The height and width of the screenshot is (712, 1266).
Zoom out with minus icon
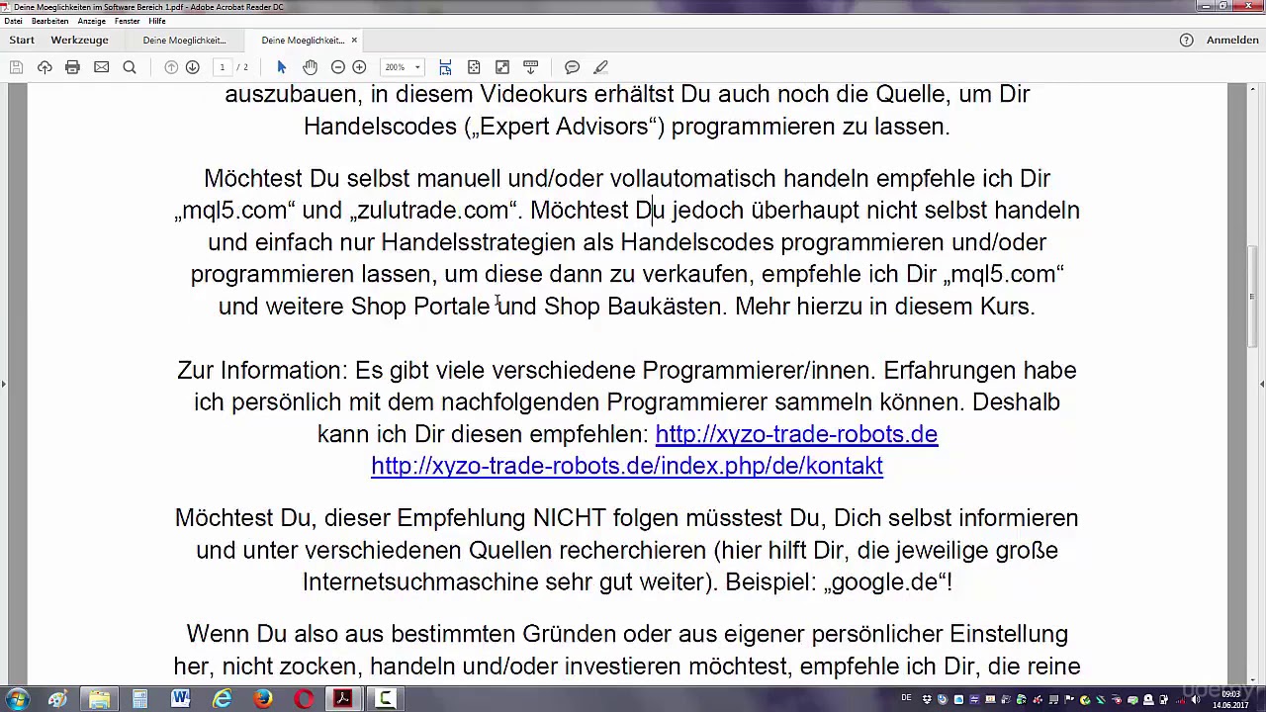338,67
